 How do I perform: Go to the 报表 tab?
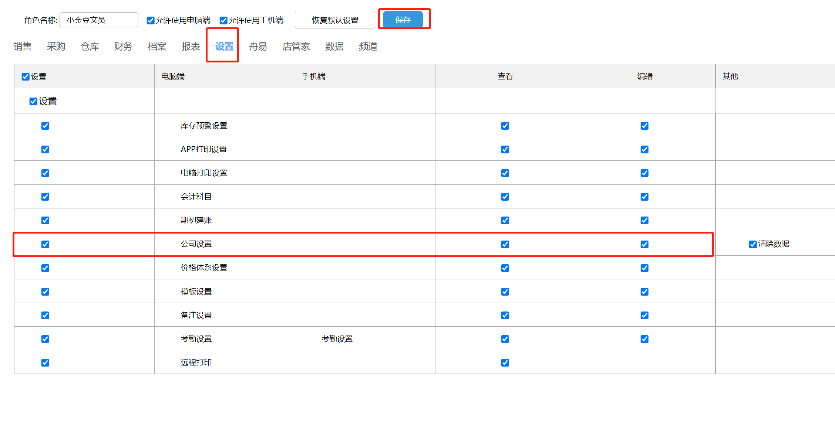(x=191, y=47)
